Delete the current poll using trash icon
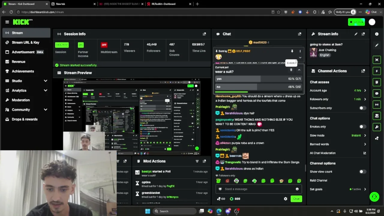Screen dimensions: 384x216 pos(291,70)
